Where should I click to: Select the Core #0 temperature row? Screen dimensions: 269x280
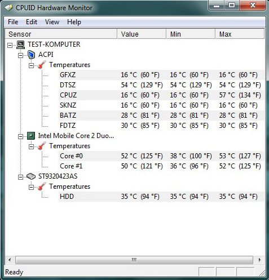(162, 156)
